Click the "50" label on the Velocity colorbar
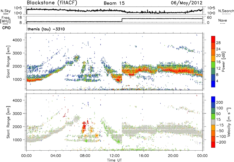The image size is (234, 162). point(218,114)
